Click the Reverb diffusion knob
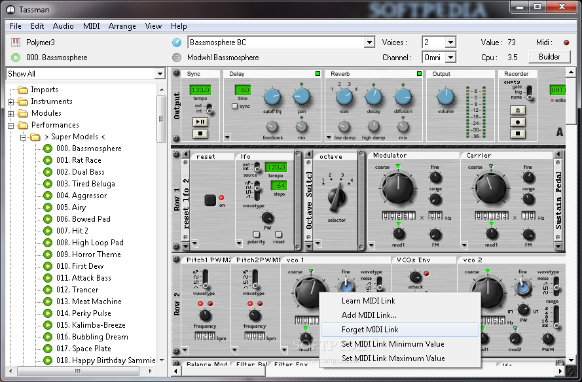 pos(403,96)
